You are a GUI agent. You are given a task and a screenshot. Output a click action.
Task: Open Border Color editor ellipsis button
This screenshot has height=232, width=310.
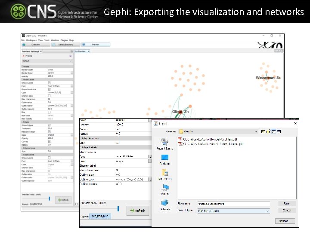72,73
